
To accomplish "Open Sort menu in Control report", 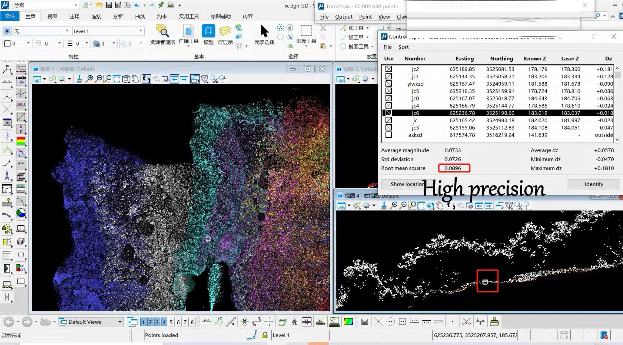I will coord(403,47).
